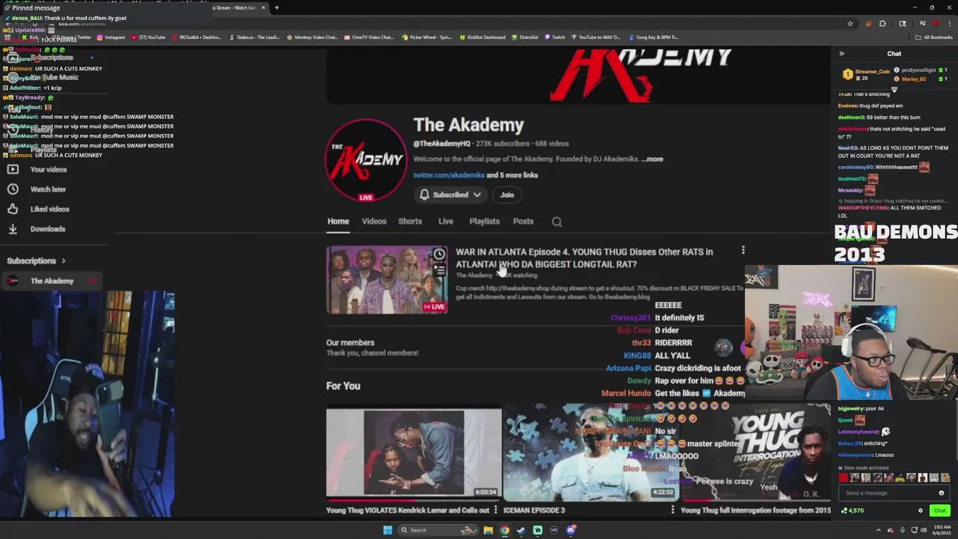Open the Instagram bookmark
This screenshot has height=539, width=958.
(111, 37)
